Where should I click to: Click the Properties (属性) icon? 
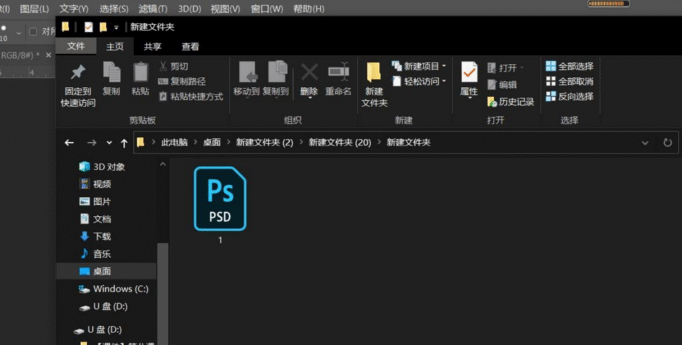coord(469,72)
